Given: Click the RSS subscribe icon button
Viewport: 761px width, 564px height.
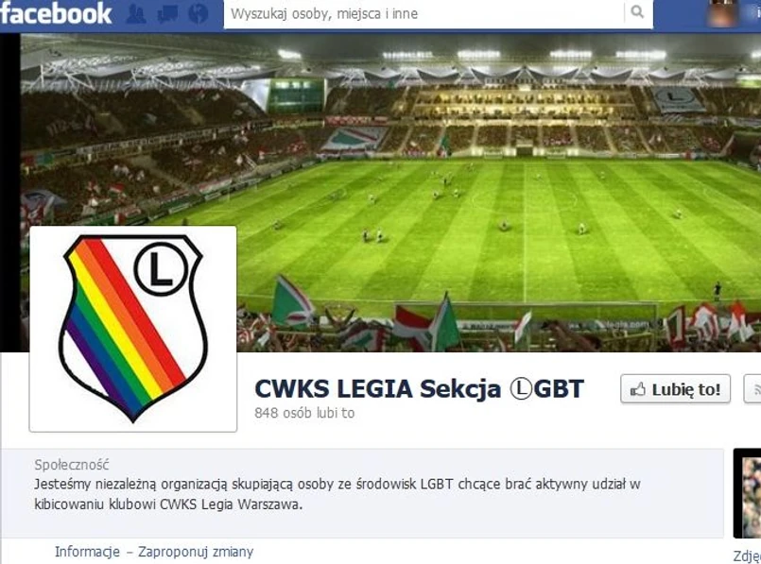Looking at the screenshot, I should pyautogui.click(x=753, y=389).
